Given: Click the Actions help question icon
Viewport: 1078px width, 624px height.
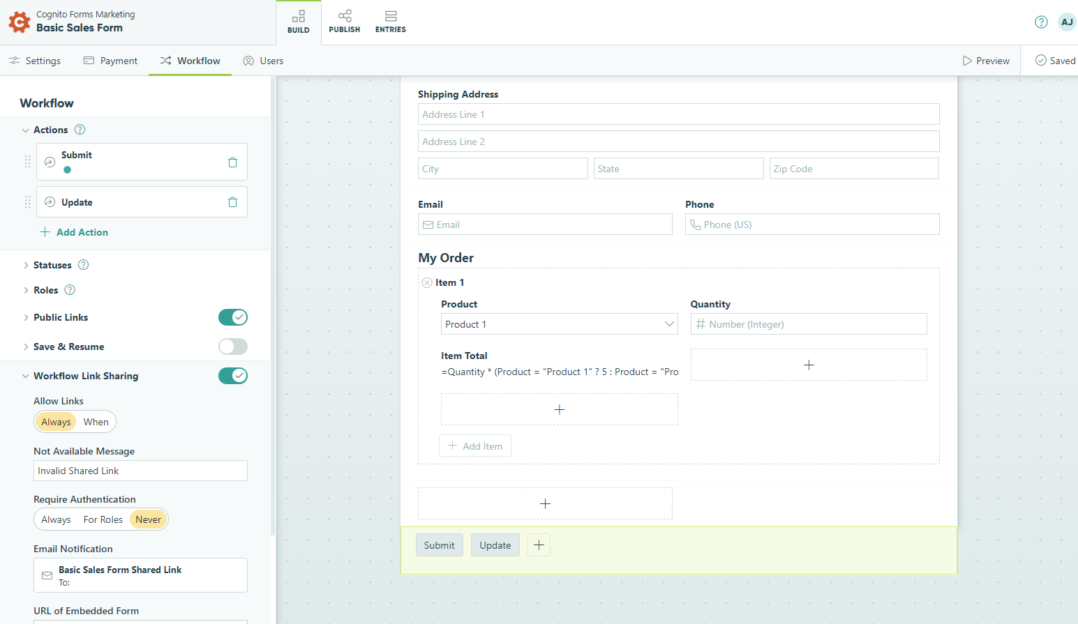Looking at the screenshot, I should (80, 130).
